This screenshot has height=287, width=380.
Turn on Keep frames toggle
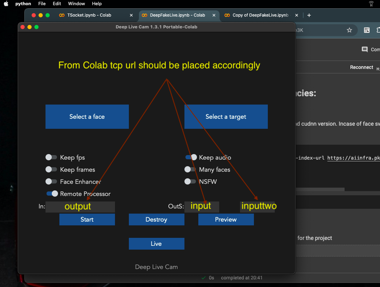click(x=51, y=170)
